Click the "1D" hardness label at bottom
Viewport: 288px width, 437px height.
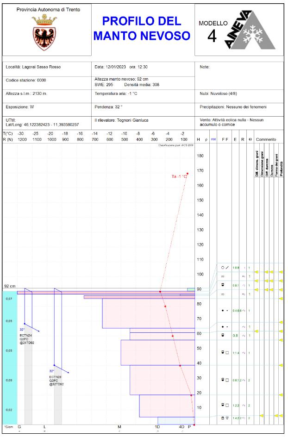coord(157,427)
